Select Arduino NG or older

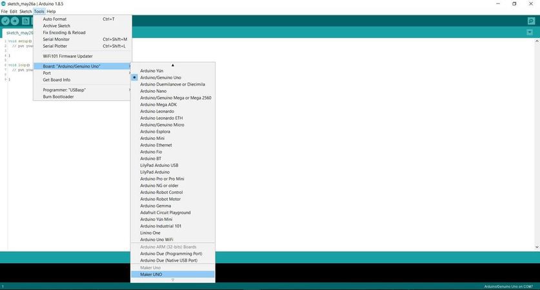[x=172, y=186]
